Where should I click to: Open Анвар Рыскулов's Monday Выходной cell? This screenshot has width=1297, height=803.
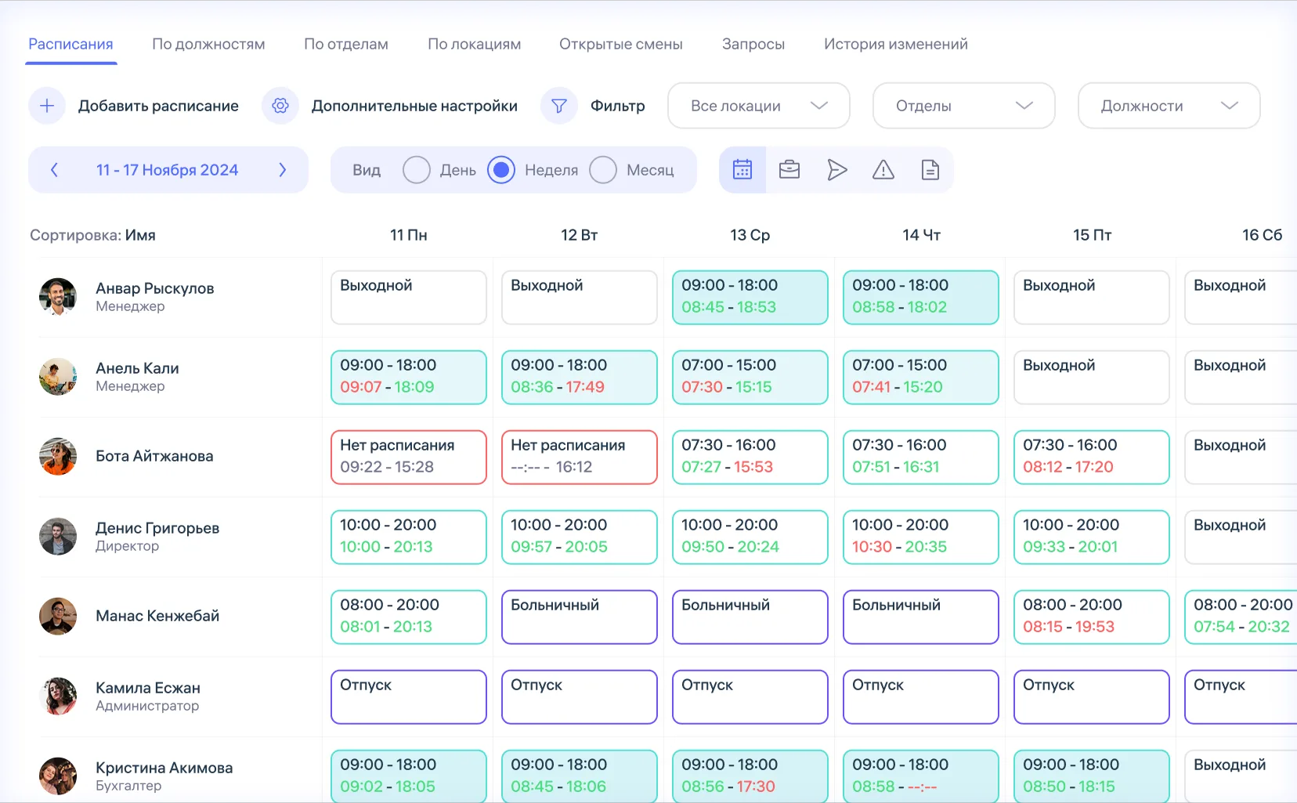click(409, 298)
